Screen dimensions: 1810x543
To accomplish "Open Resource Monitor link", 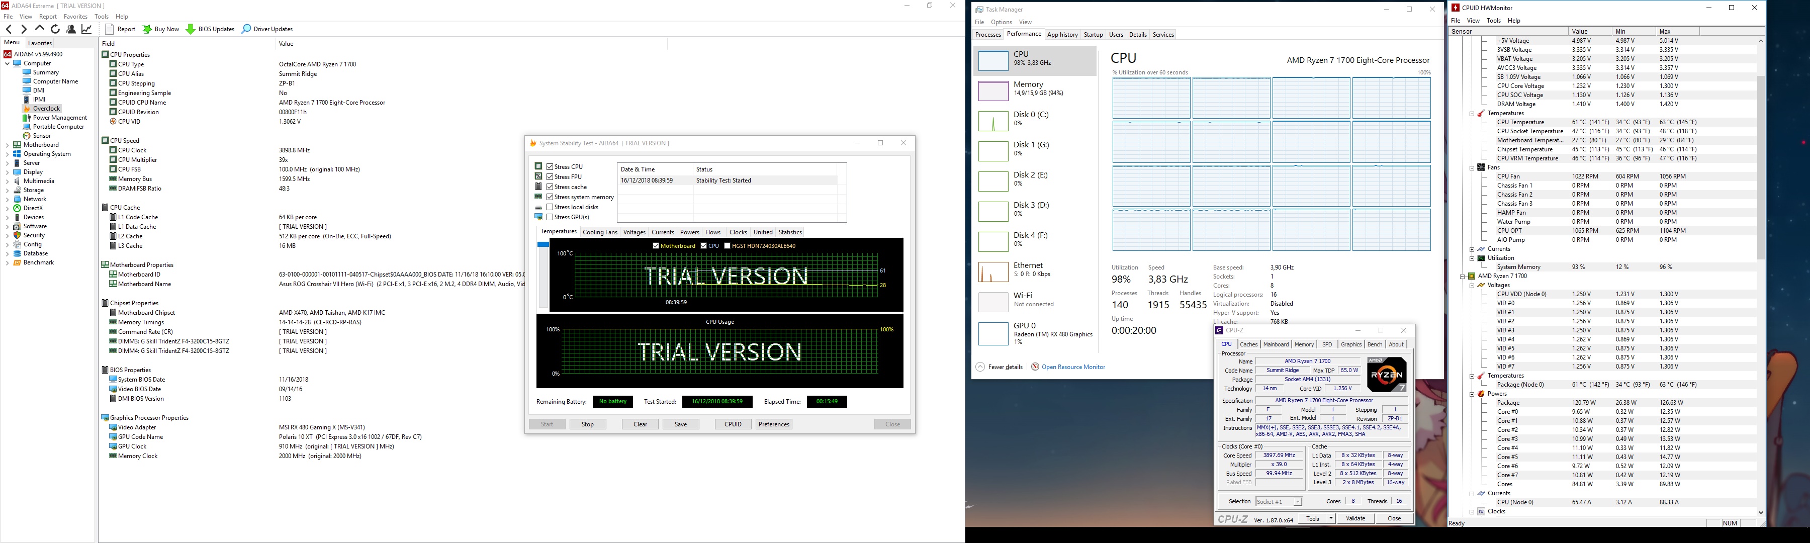I will pos(1073,367).
